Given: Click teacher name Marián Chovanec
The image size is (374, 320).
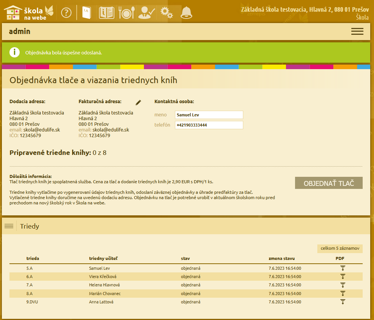Looking at the screenshot, I should point(105,294).
